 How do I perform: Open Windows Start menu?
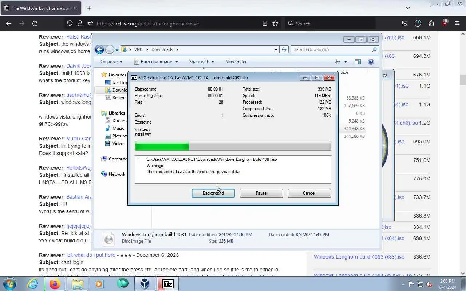click(x=9, y=284)
